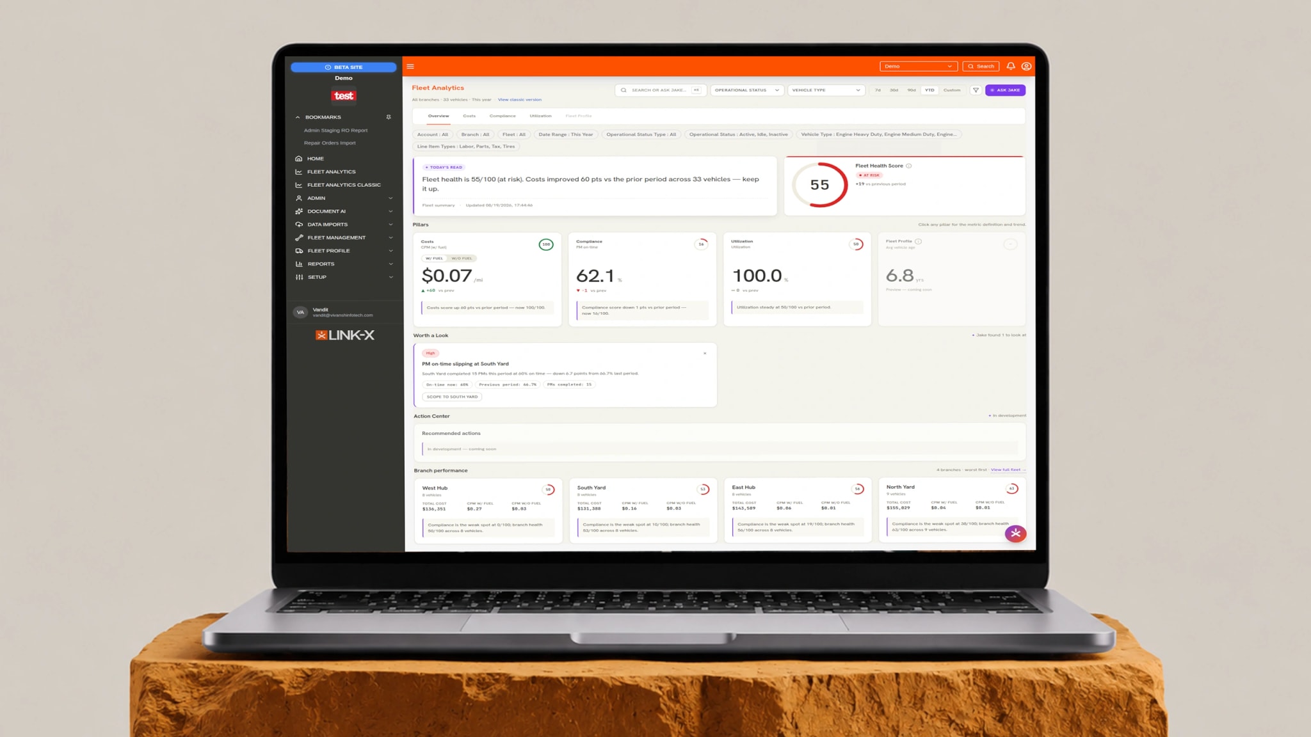The width and height of the screenshot is (1311, 737).
Task: Dismiss the PM on-time slipping card
Action: click(705, 353)
